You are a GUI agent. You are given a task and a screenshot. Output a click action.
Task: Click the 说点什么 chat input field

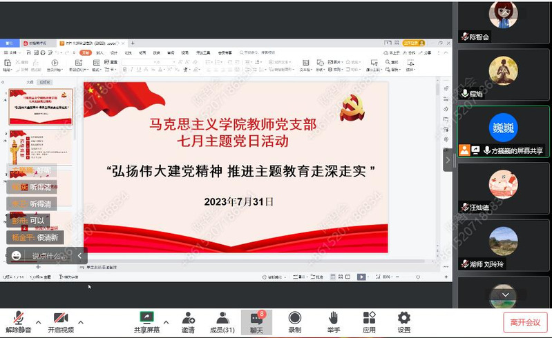(x=50, y=256)
